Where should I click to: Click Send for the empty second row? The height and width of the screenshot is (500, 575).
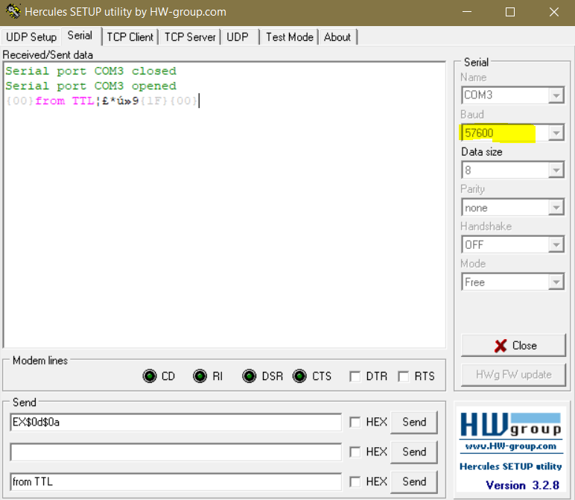point(414,452)
